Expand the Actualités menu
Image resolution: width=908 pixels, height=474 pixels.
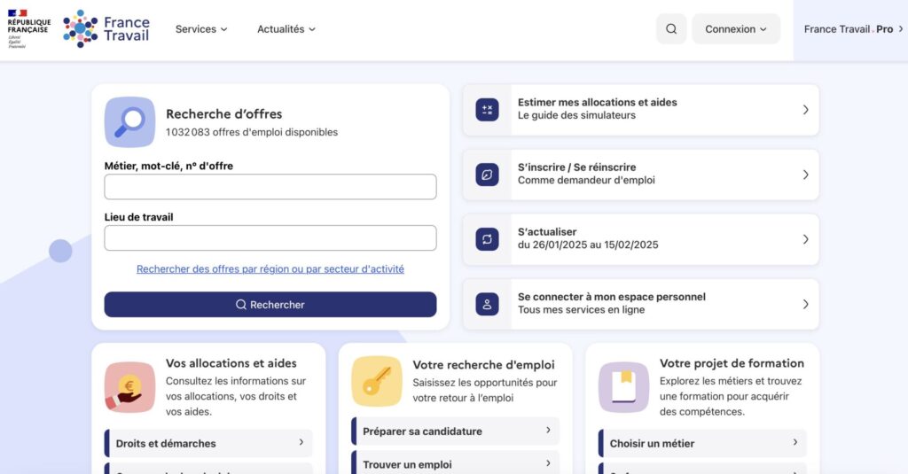[286, 29]
